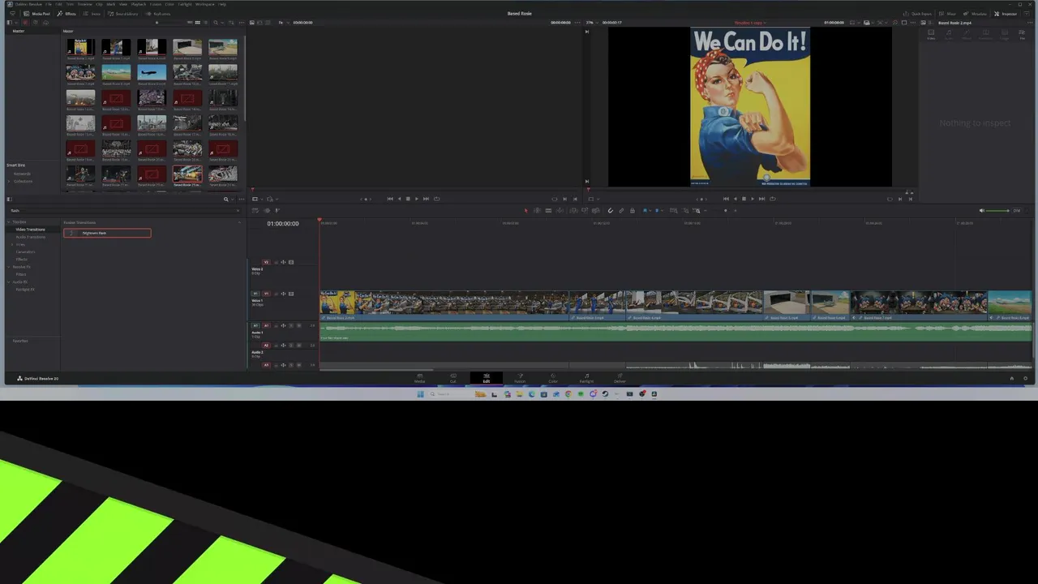Open the Mixer panel button
Image resolution: width=1038 pixels, height=584 pixels.
[x=947, y=14]
